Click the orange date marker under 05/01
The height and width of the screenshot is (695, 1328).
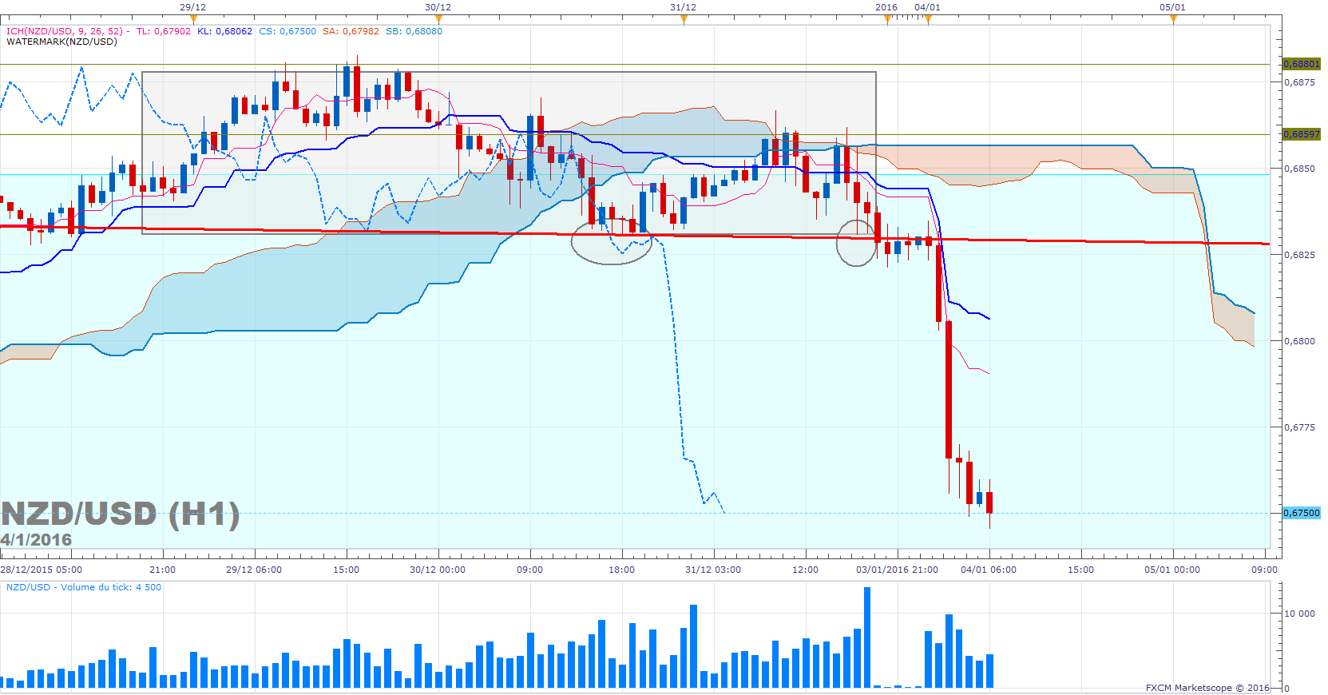point(1173,19)
